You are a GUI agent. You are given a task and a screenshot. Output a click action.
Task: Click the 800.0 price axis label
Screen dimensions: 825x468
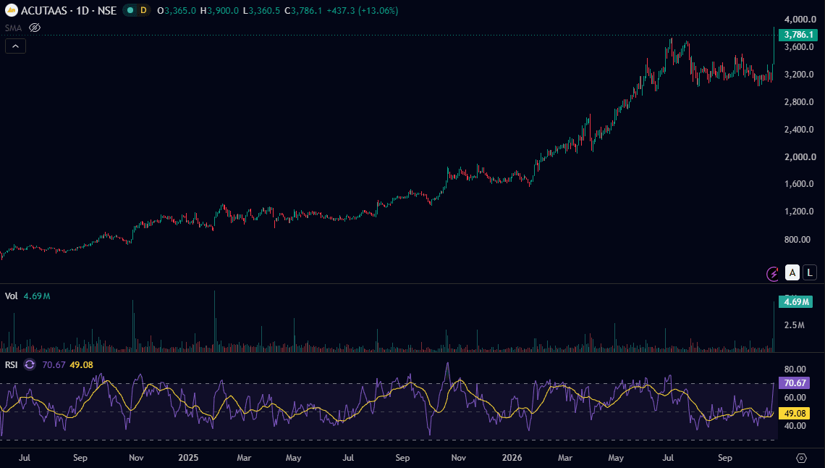point(797,240)
